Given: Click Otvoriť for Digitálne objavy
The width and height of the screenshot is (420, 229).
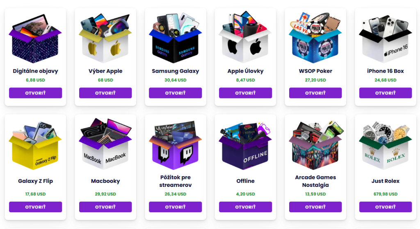Looking at the screenshot, I should pyautogui.click(x=35, y=93).
